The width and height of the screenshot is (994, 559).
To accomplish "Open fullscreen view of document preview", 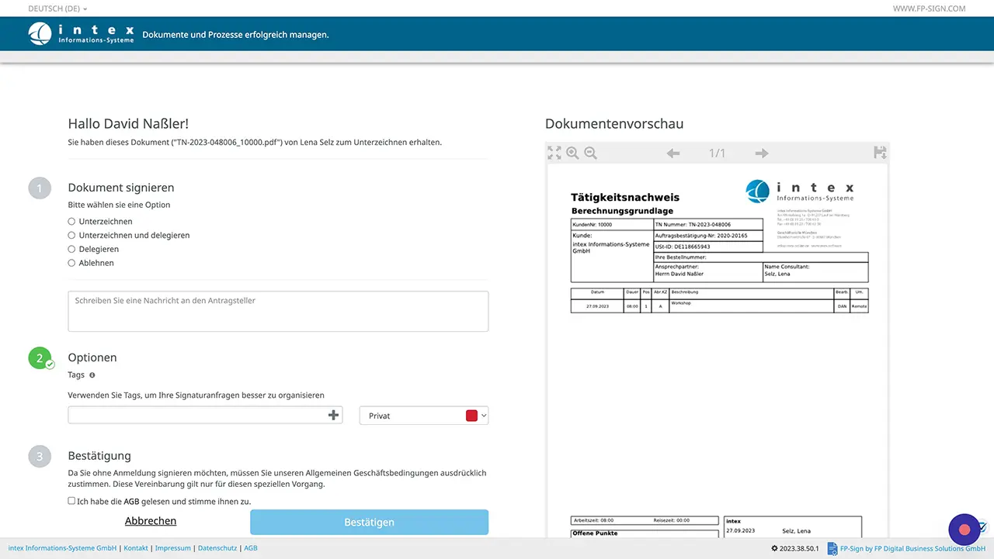I will coord(554,153).
